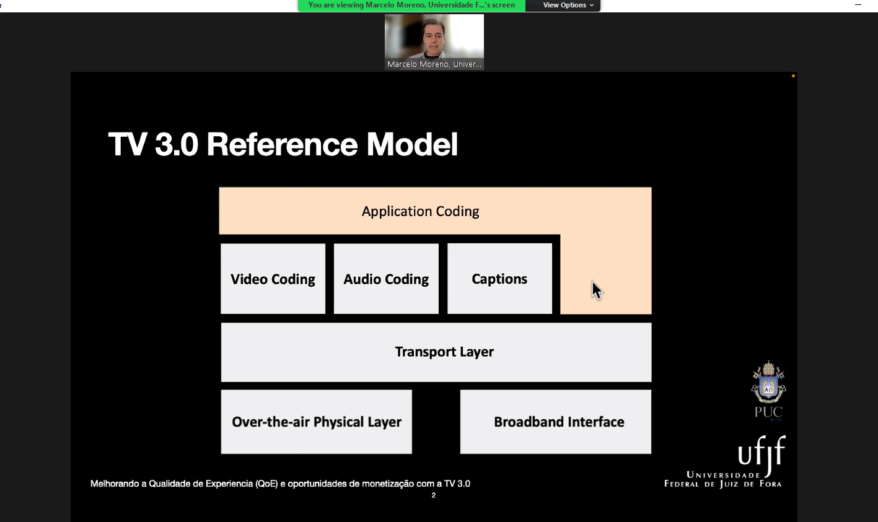This screenshot has width=878, height=522.
Task: Click the slide footer text about QoE
Action: pos(280,484)
